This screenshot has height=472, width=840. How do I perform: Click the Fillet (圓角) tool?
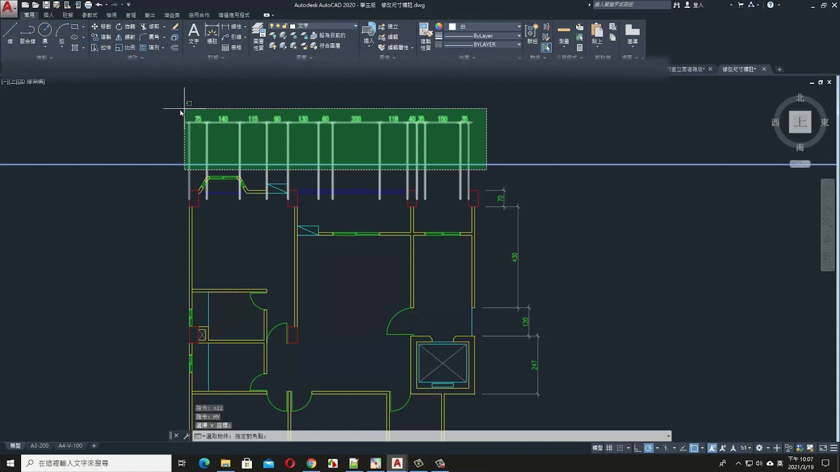[150, 37]
